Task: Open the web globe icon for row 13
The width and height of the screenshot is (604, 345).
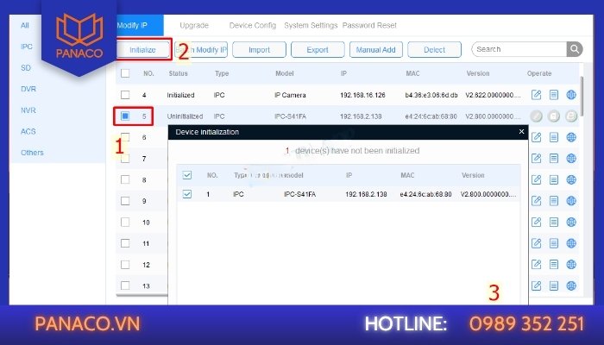Action: click(x=571, y=285)
